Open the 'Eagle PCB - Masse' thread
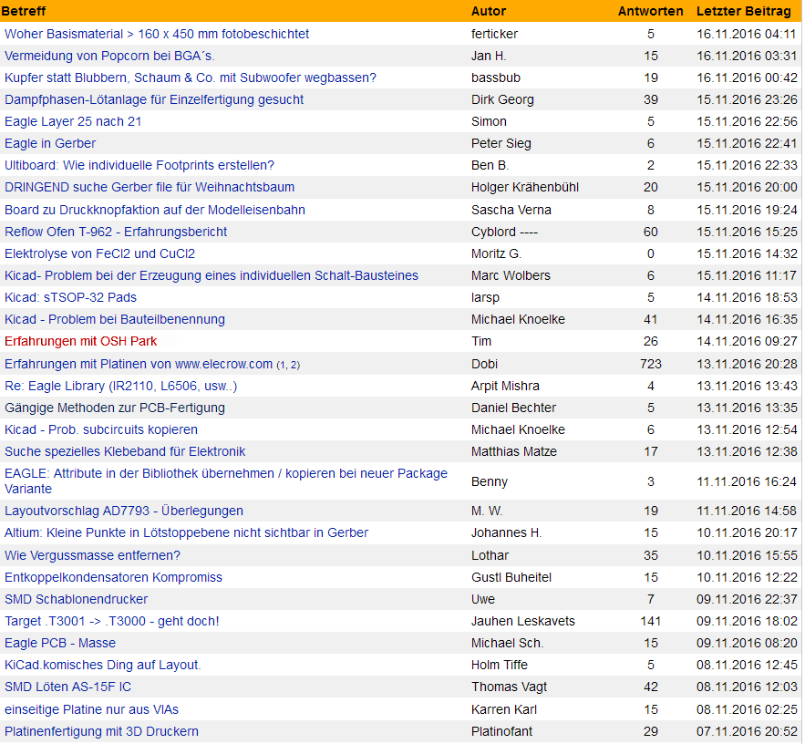The width and height of the screenshot is (805, 744). click(60, 644)
